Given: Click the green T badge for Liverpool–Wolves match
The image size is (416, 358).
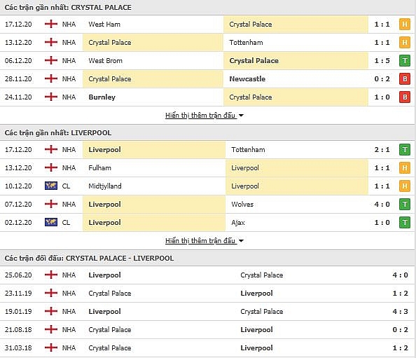Looking at the screenshot, I should 405,205.
